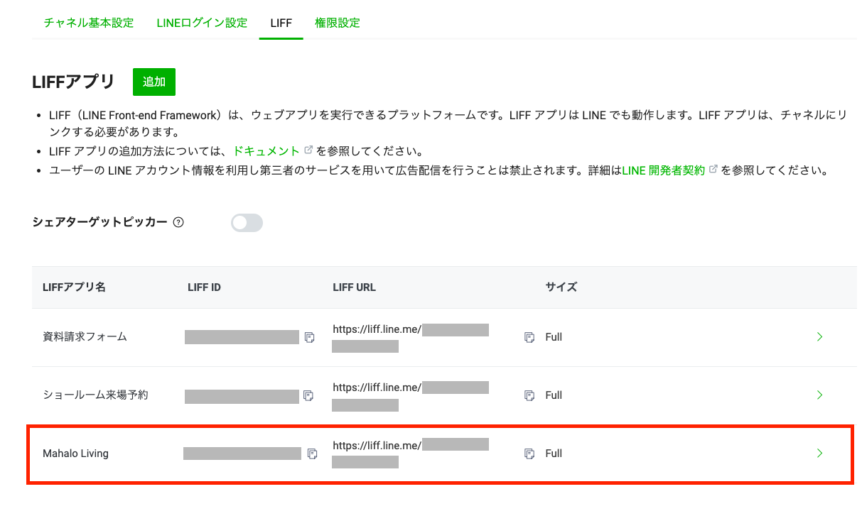
Task: Select the LIFF tab
Action: (281, 23)
